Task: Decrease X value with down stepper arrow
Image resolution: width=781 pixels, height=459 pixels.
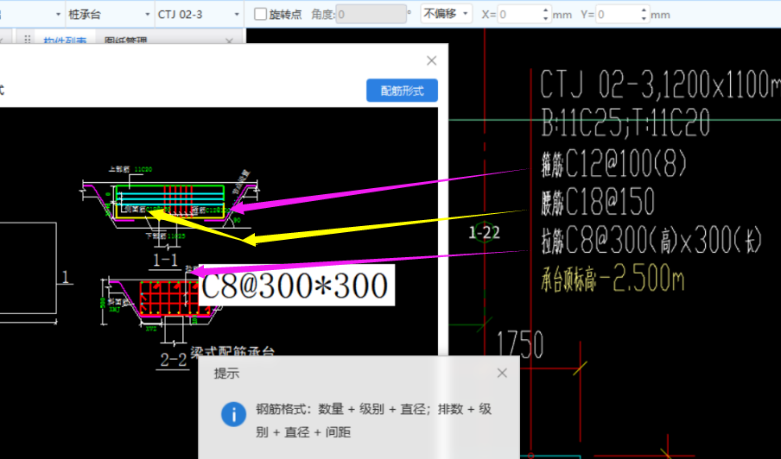Action: click(546, 19)
